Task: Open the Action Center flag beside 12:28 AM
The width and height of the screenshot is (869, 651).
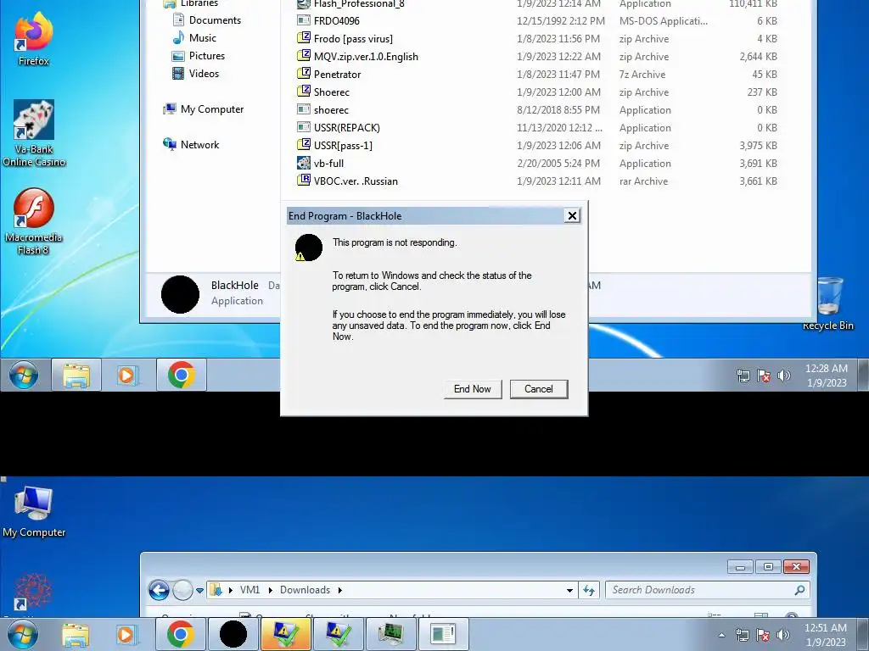Action: [763, 376]
